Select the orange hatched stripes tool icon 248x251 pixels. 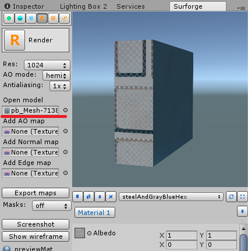(x=53, y=19)
